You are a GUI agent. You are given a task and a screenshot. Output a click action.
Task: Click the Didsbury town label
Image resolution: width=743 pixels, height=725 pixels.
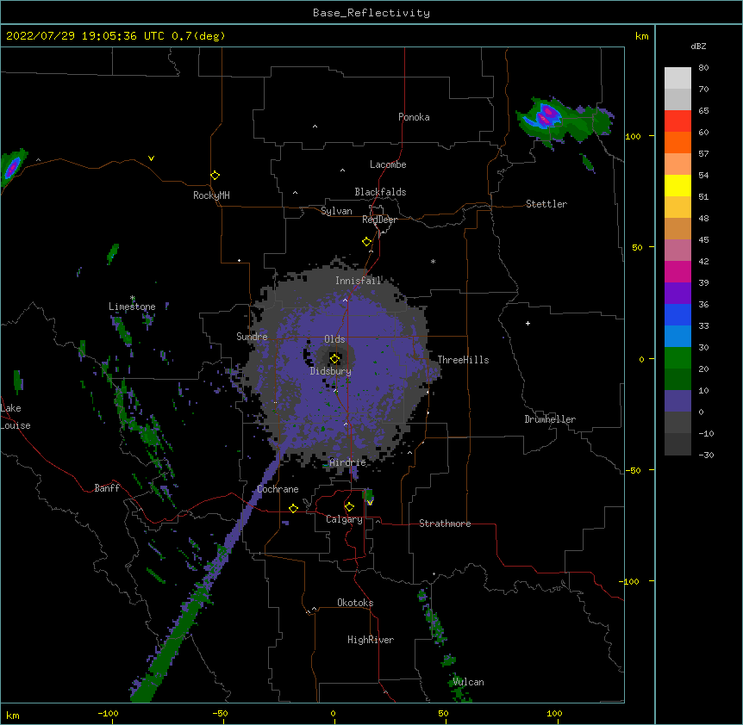pos(331,371)
